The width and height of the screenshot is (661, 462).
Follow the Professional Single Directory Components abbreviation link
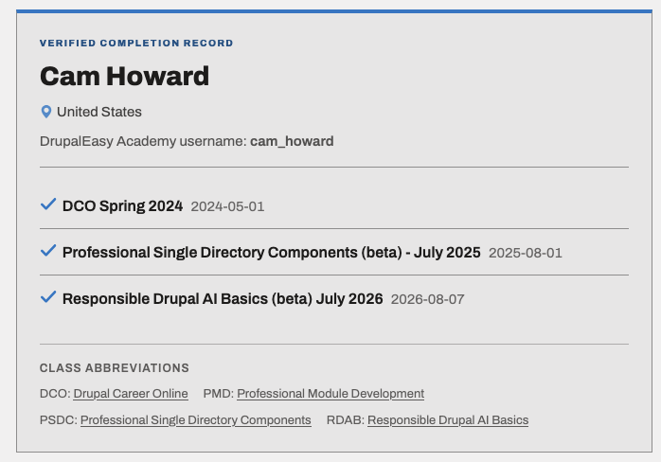pyautogui.click(x=196, y=419)
